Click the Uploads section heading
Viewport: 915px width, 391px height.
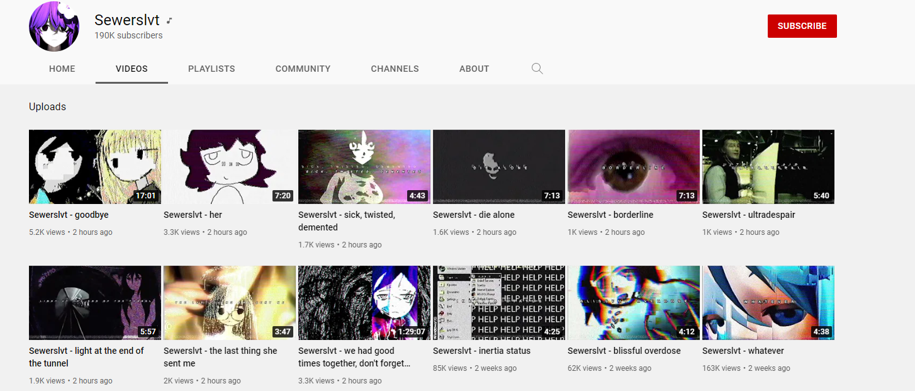[x=47, y=107]
